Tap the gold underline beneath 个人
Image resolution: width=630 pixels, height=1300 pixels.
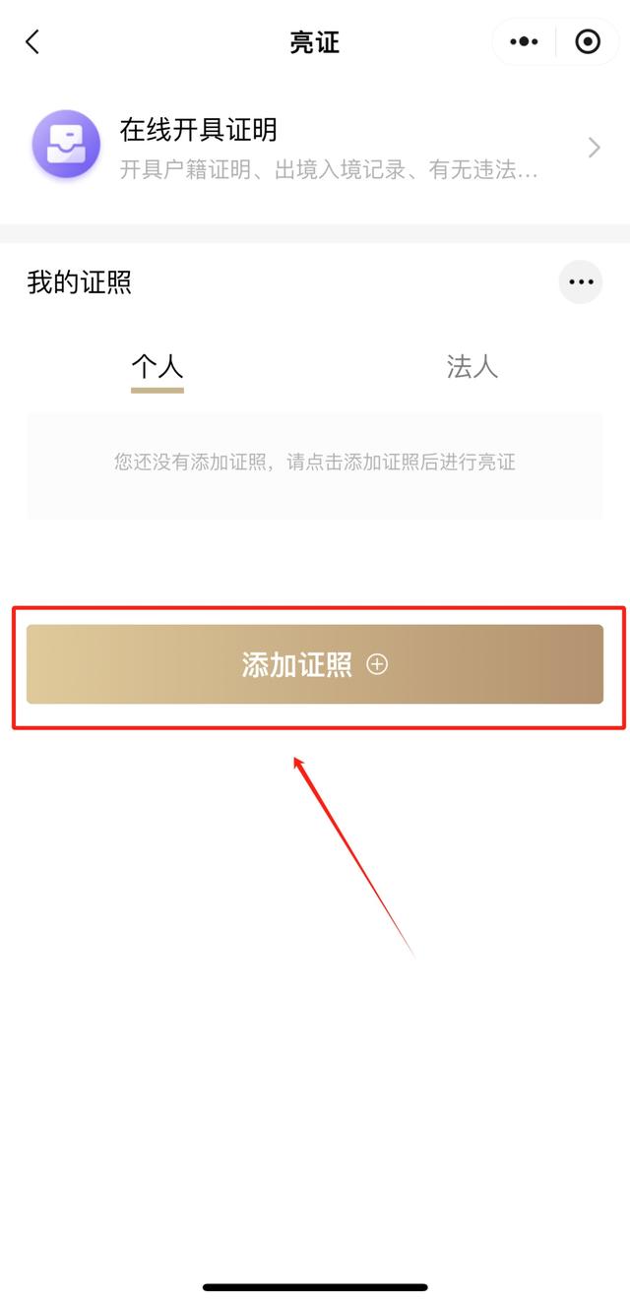(157, 391)
